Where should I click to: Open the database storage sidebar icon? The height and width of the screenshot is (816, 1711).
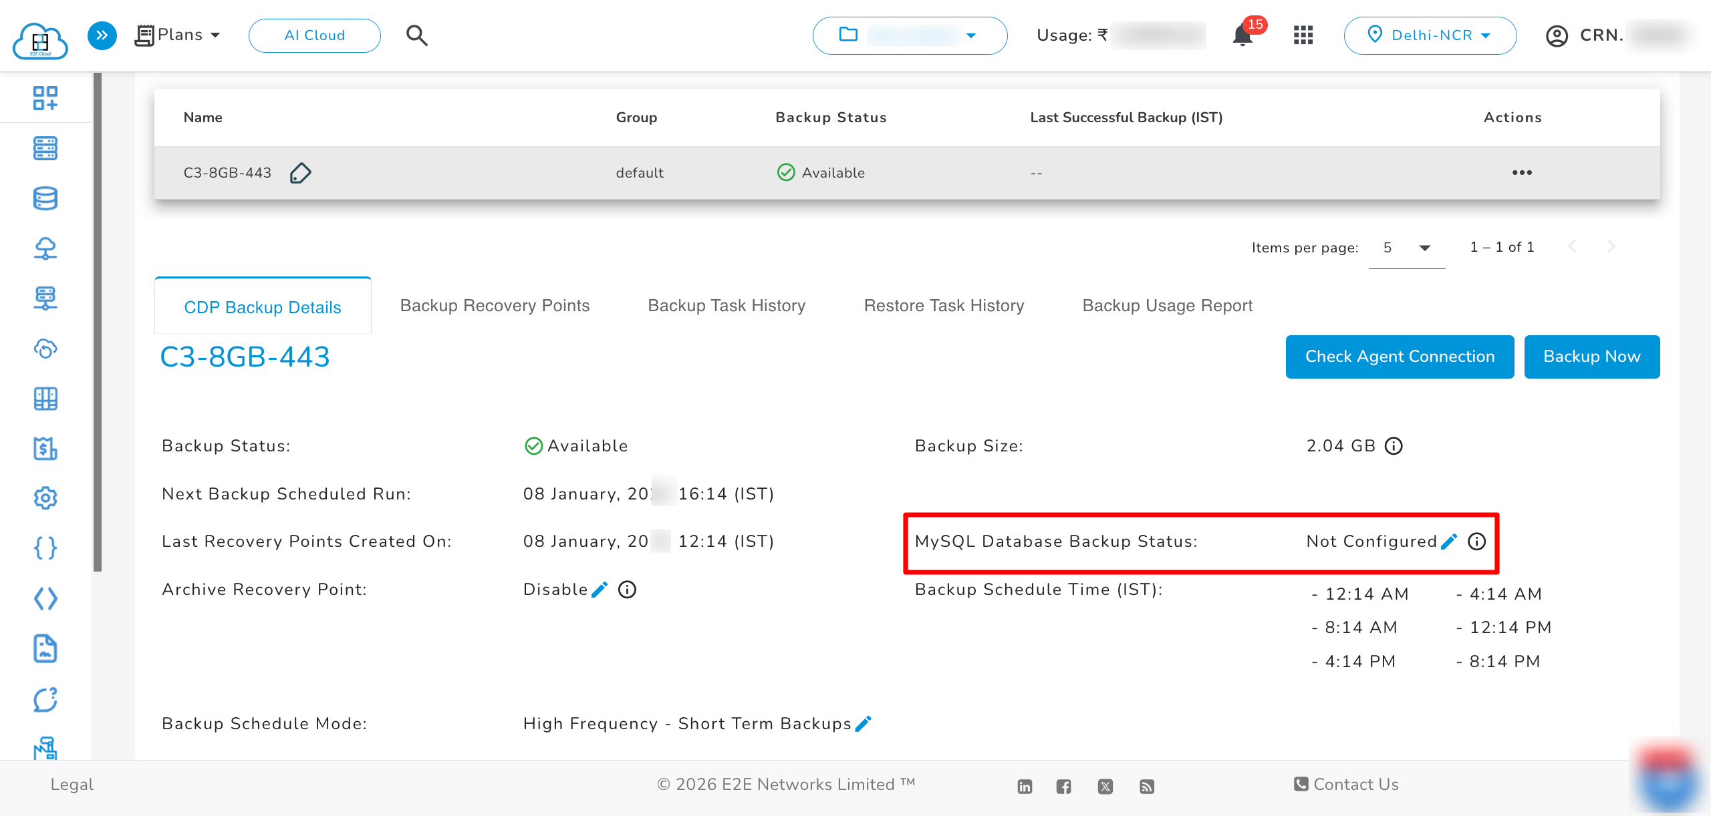[45, 198]
